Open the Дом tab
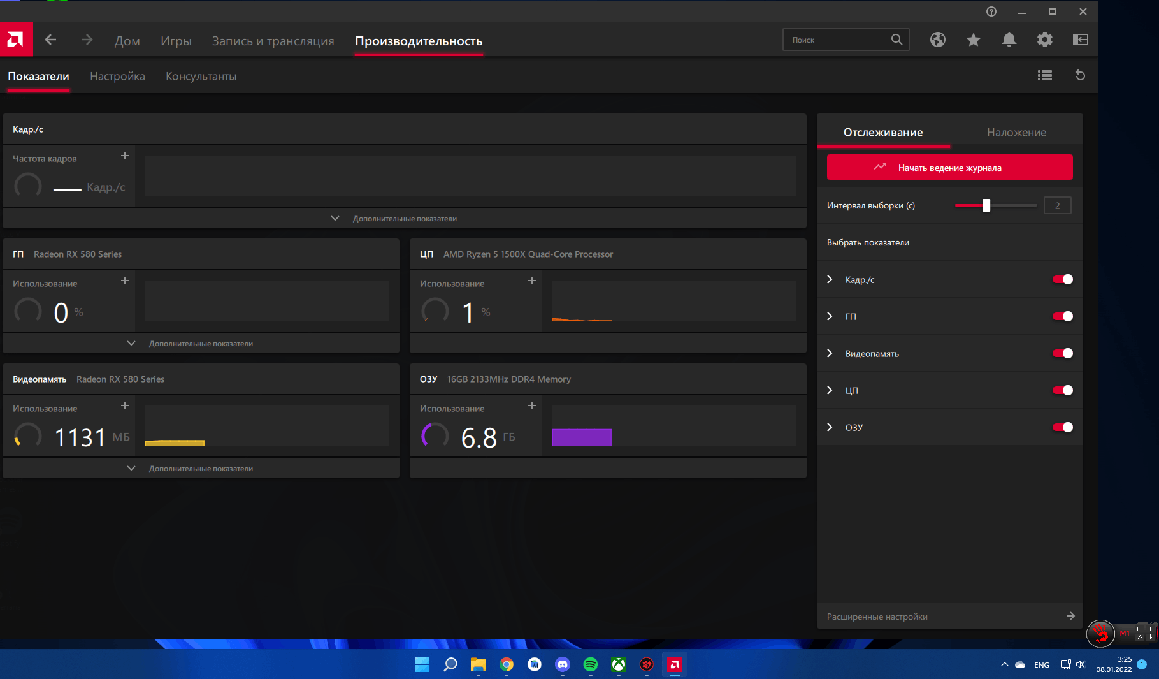Screen dimensions: 1159x679 point(127,41)
